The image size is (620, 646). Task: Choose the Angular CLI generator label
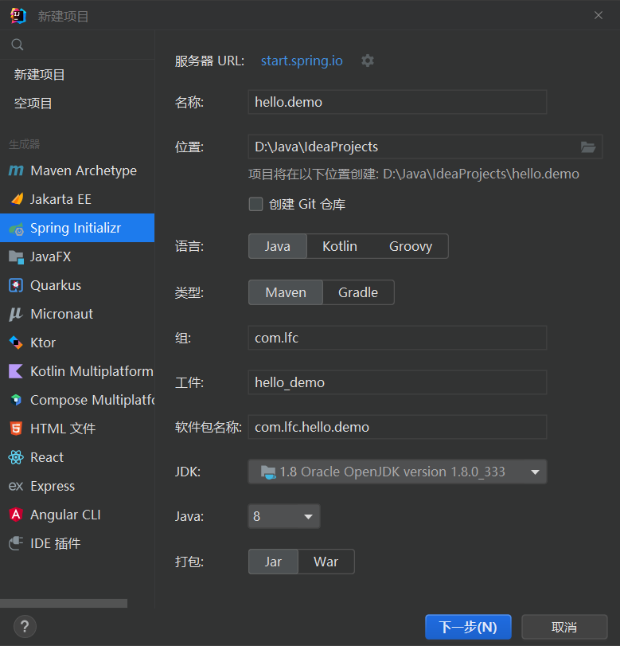(65, 515)
